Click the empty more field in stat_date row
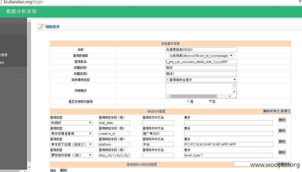The height and width of the screenshot is (172, 302). tap(229, 123)
